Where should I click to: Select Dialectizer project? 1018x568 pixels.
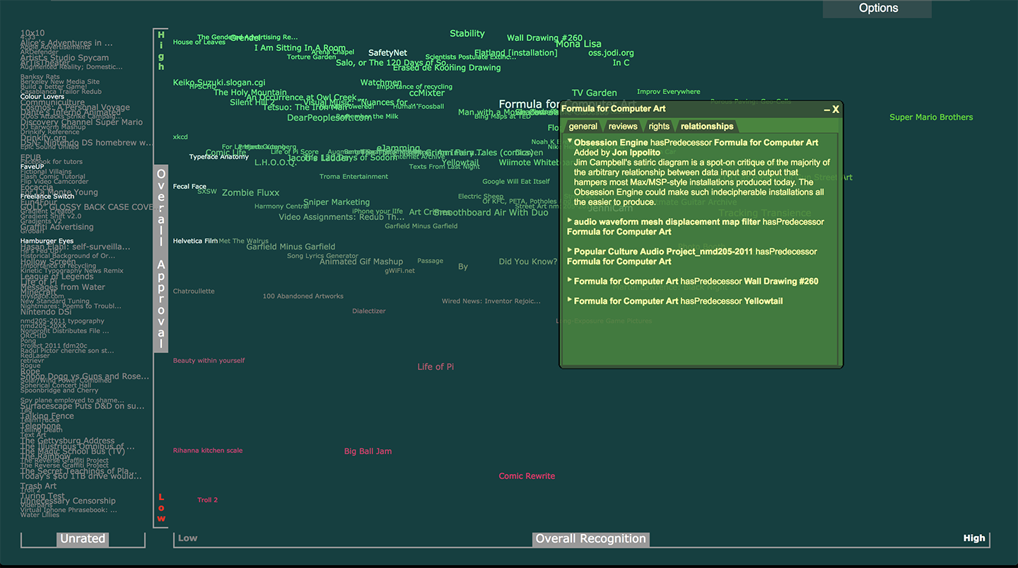[369, 311]
